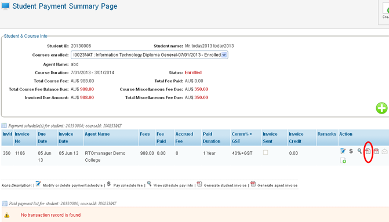
Task: Click Course Miscellaneous Fee Due AU$ 350.00
Action: 197,89
